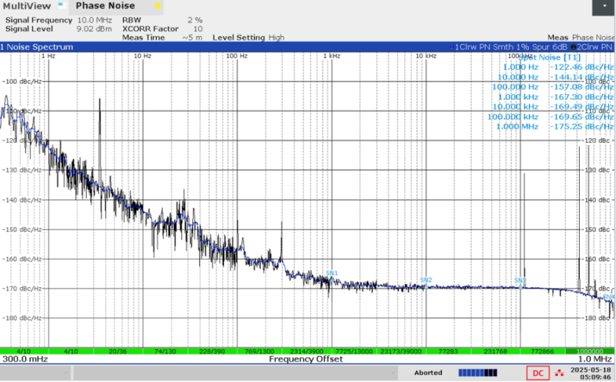Switch to the MultiView tab
616x382 pixels.
[27, 6]
